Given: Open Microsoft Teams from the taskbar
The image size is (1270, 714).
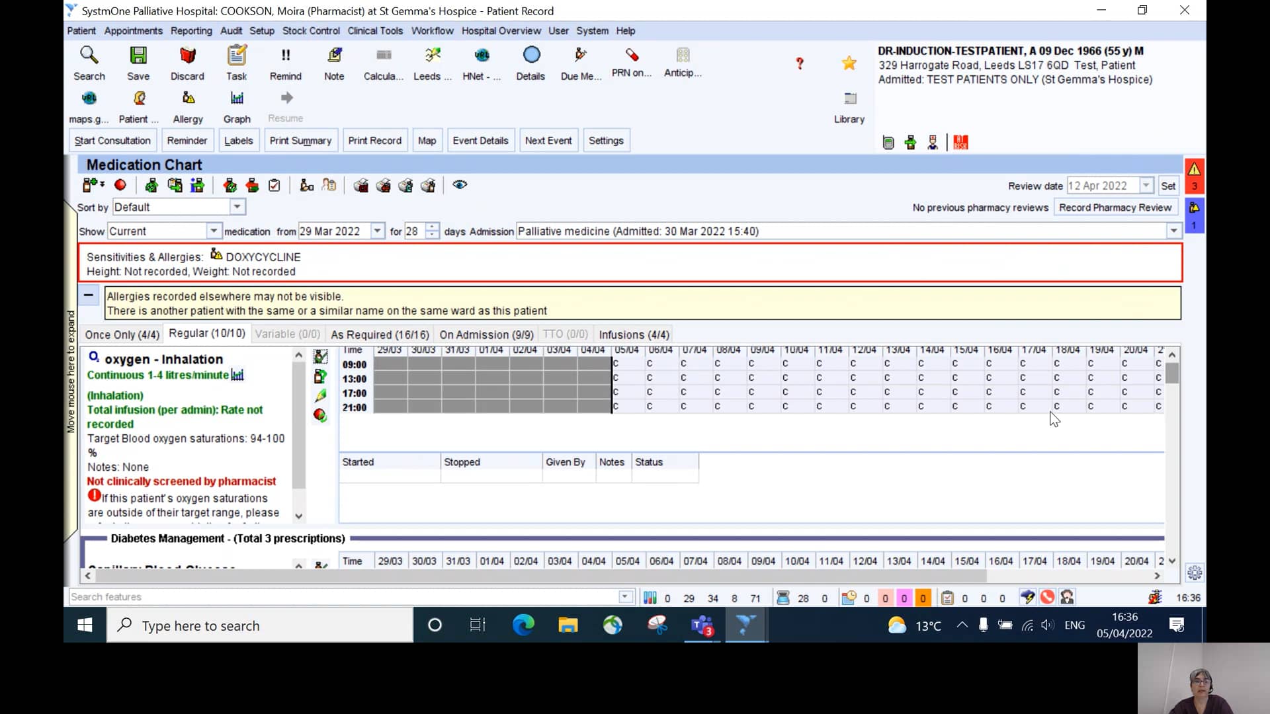Looking at the screenshot, I should (701, 625).
